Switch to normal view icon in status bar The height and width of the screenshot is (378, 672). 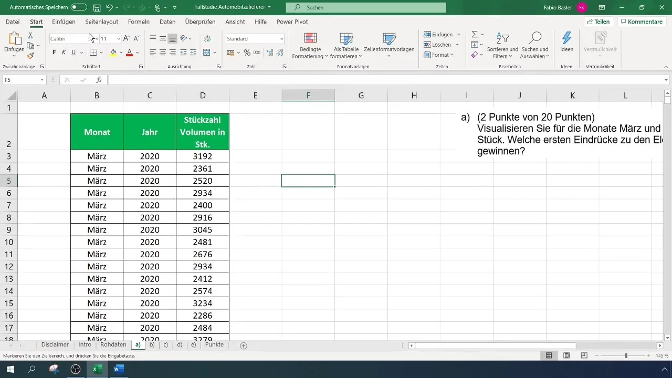pos(549,355)
